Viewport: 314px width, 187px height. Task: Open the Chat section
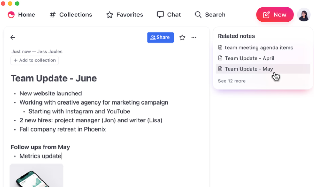(169, 15)
